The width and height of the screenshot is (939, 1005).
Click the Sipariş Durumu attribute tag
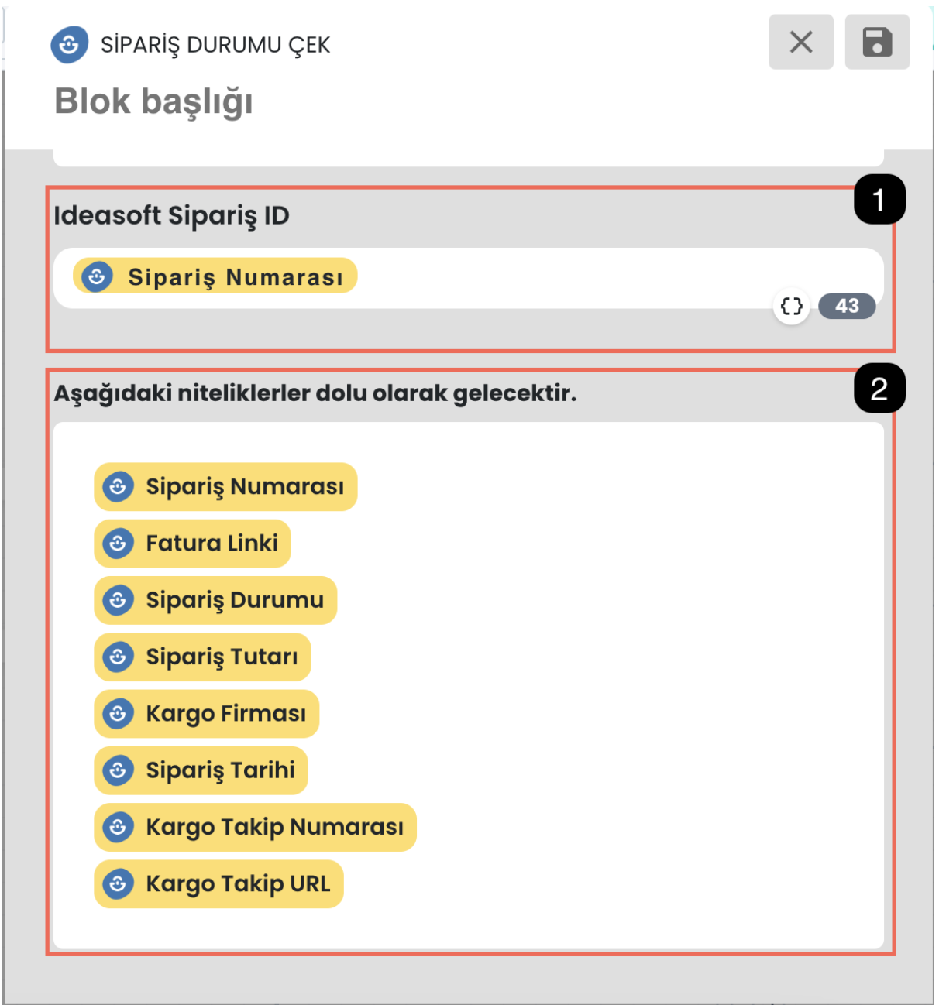pos(215,600)
